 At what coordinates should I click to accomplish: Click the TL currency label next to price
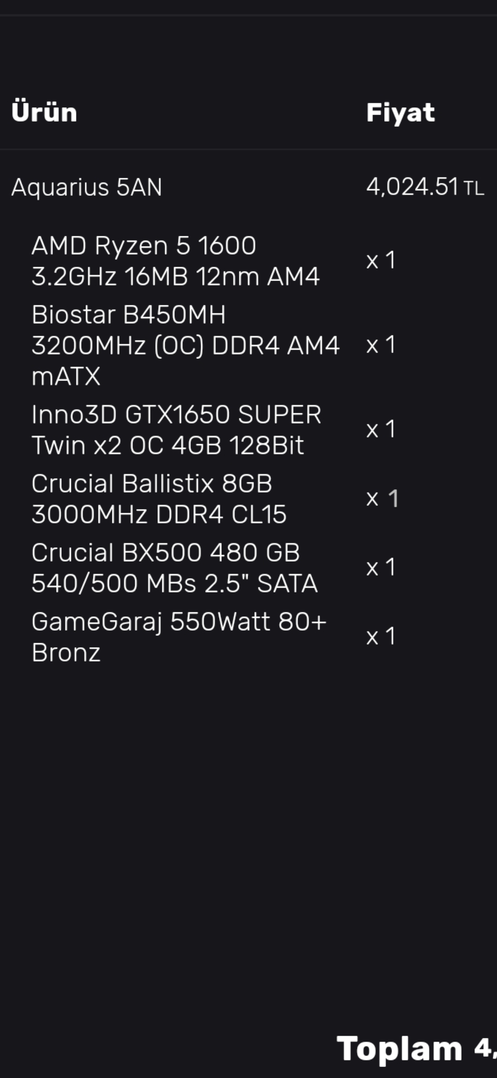(474, 189)
